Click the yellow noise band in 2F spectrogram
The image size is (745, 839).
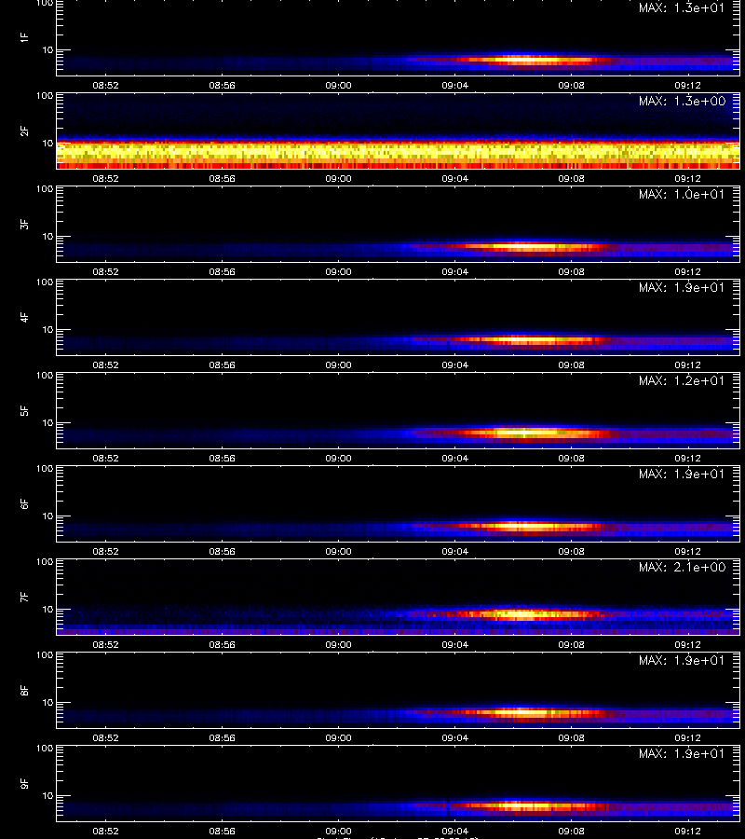(398, 153)
